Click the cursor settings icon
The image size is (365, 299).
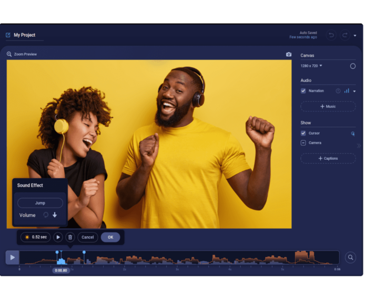click(x=353, y=133)
